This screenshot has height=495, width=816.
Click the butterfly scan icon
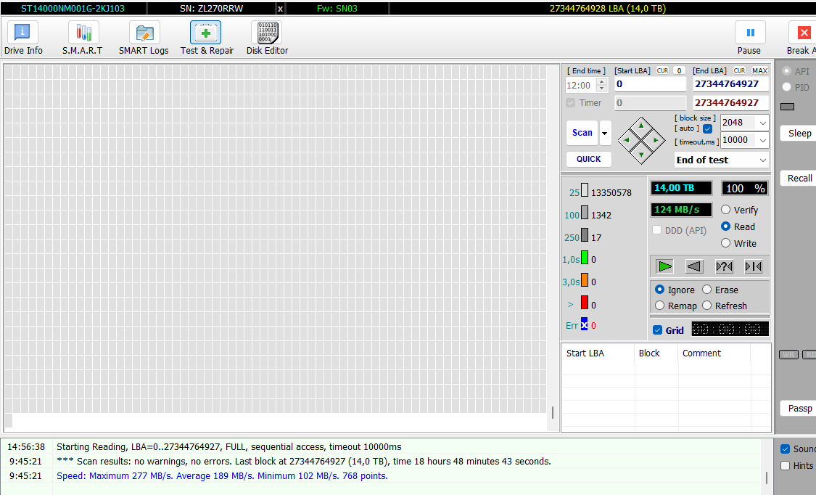753,266
